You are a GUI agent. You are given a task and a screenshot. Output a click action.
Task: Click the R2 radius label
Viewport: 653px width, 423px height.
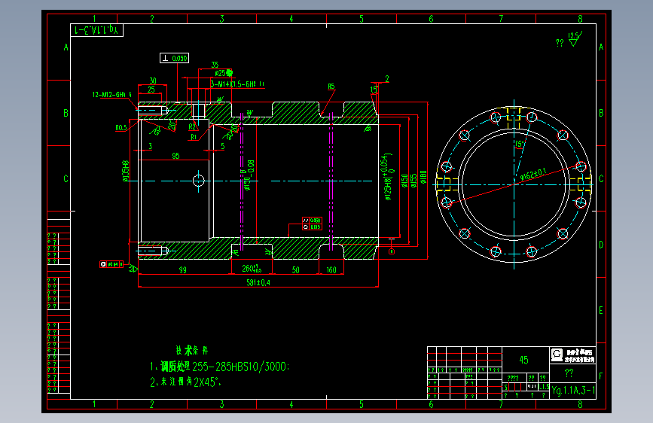[192, 126]
